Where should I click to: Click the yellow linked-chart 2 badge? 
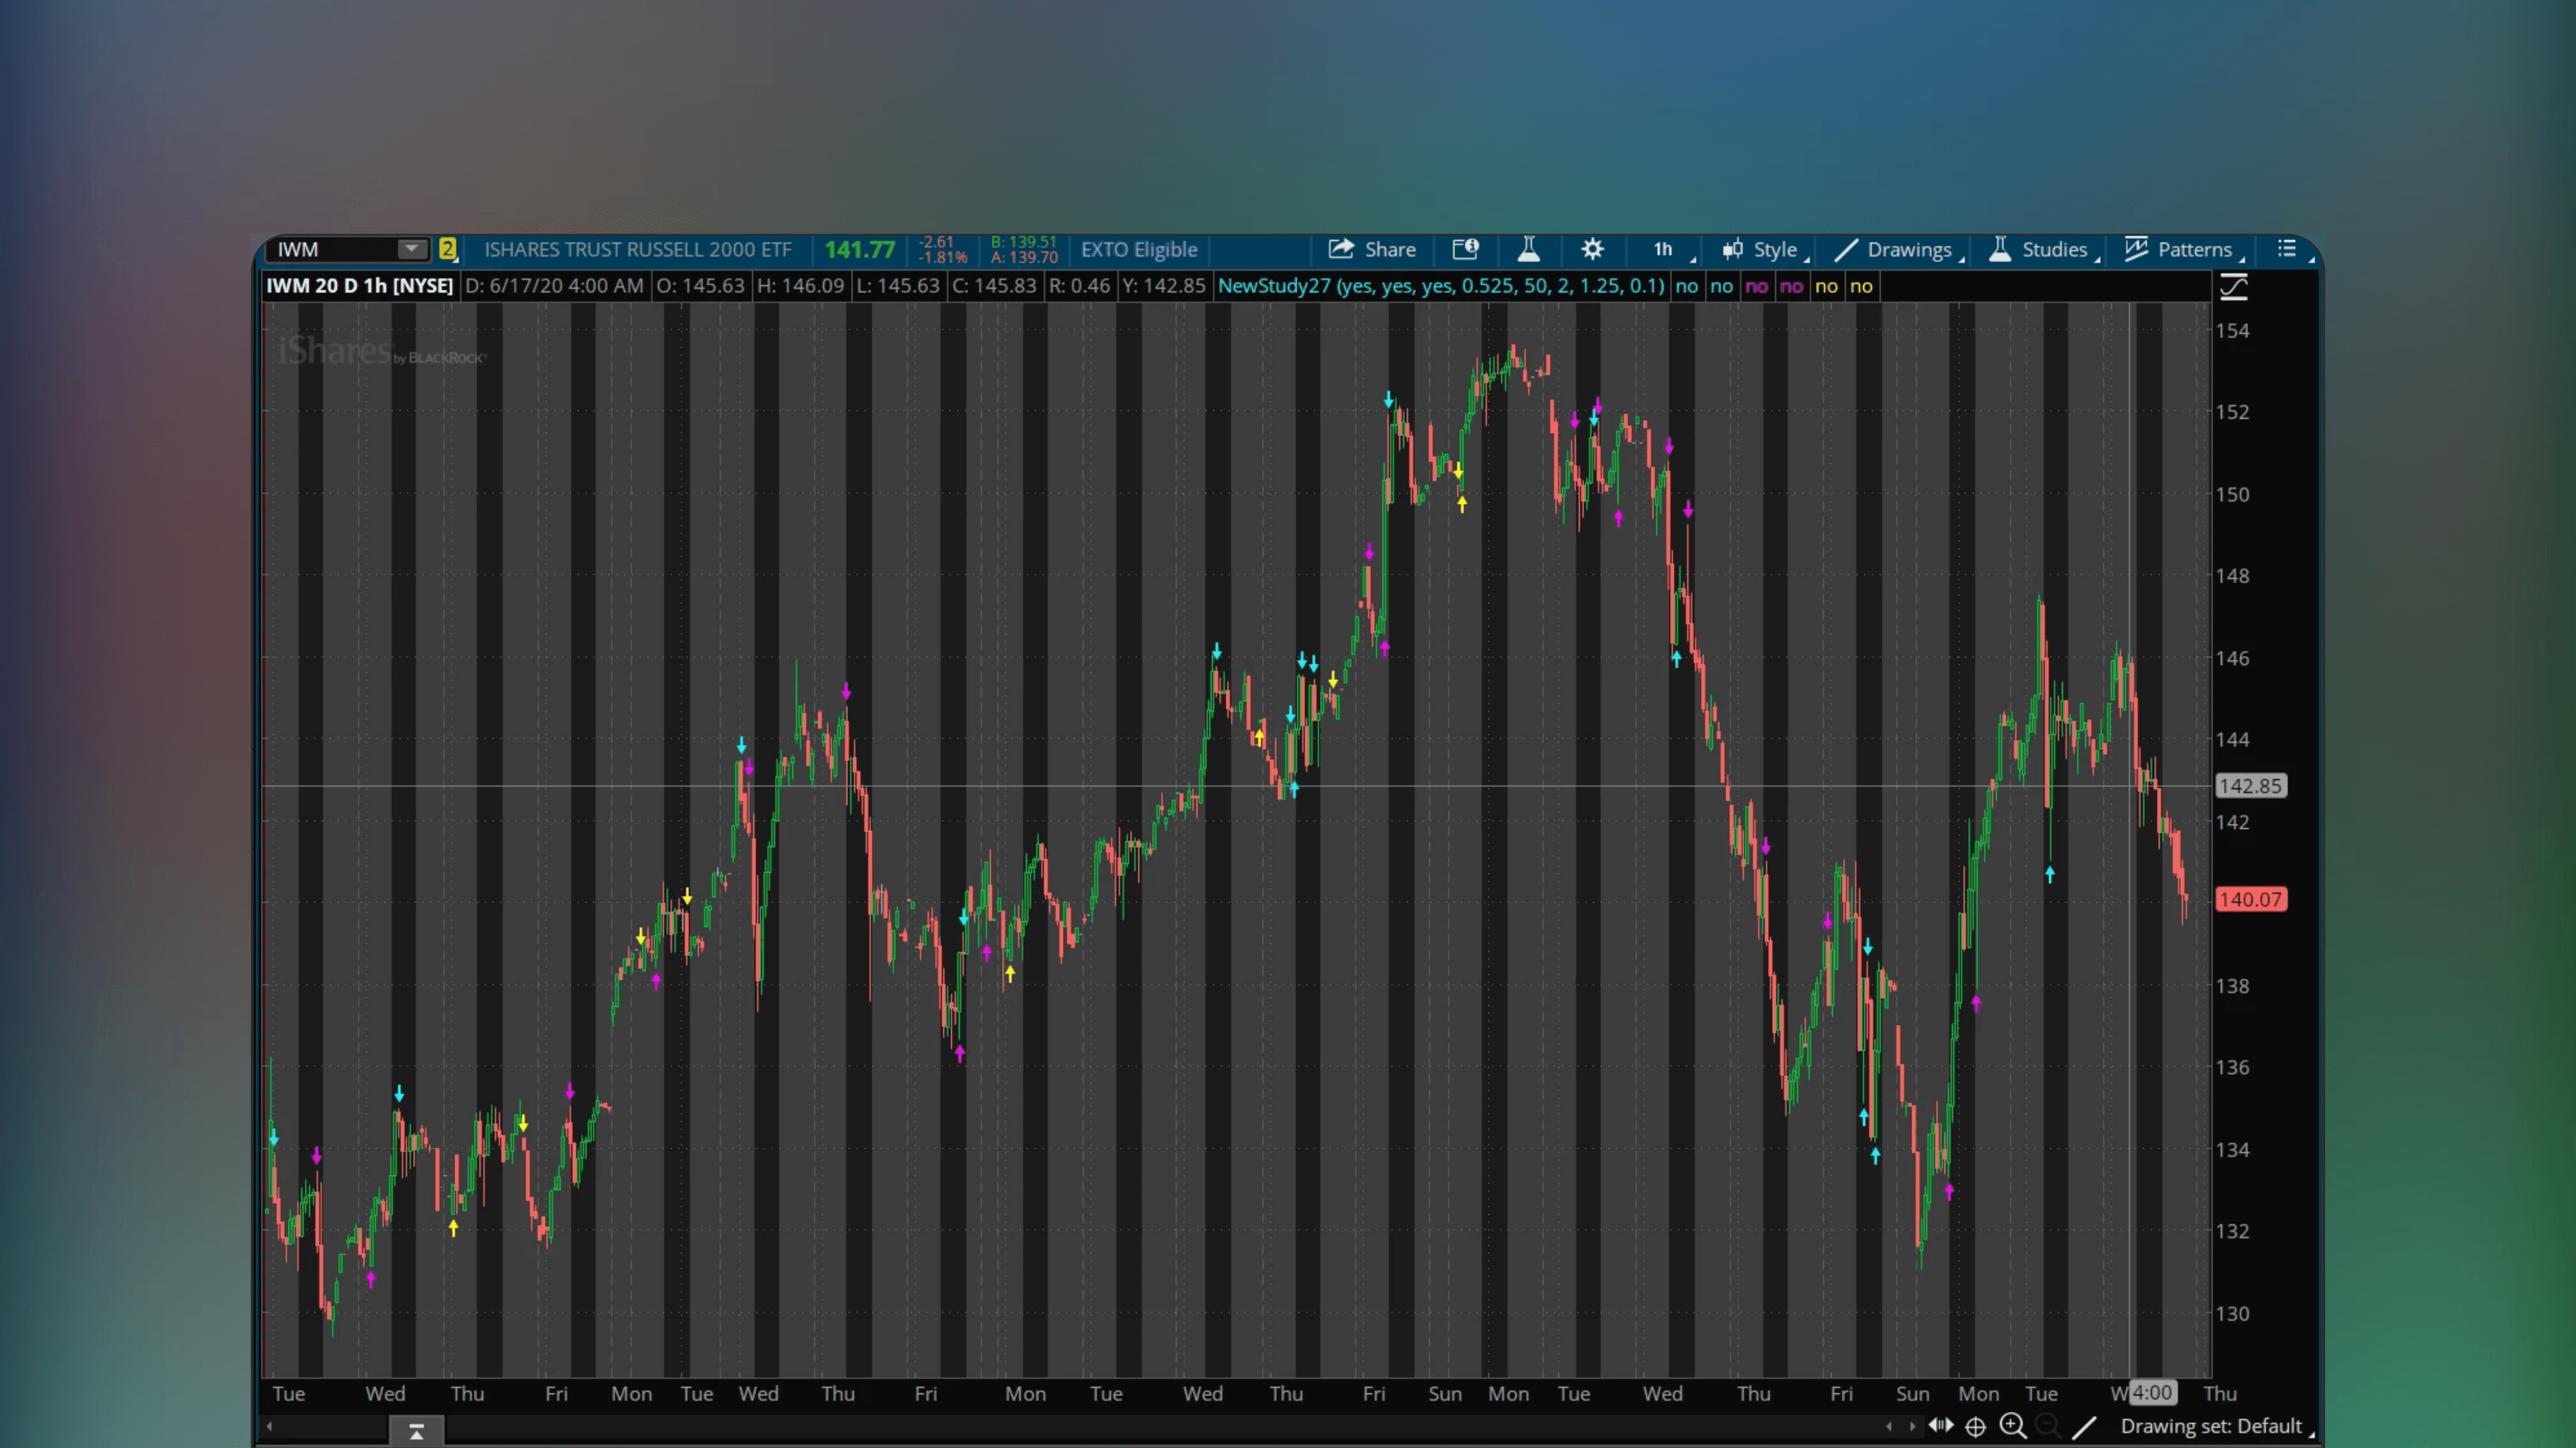coord(448,248)
